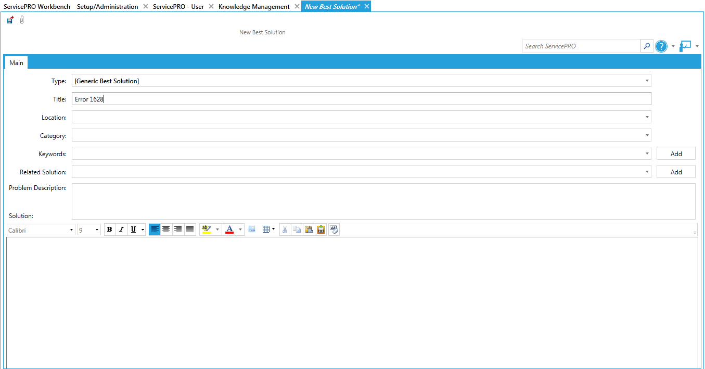Click Add button next to Keywords
Image resolution: width=705 pixels, height=369 pixels.
(x=676, y=154)
